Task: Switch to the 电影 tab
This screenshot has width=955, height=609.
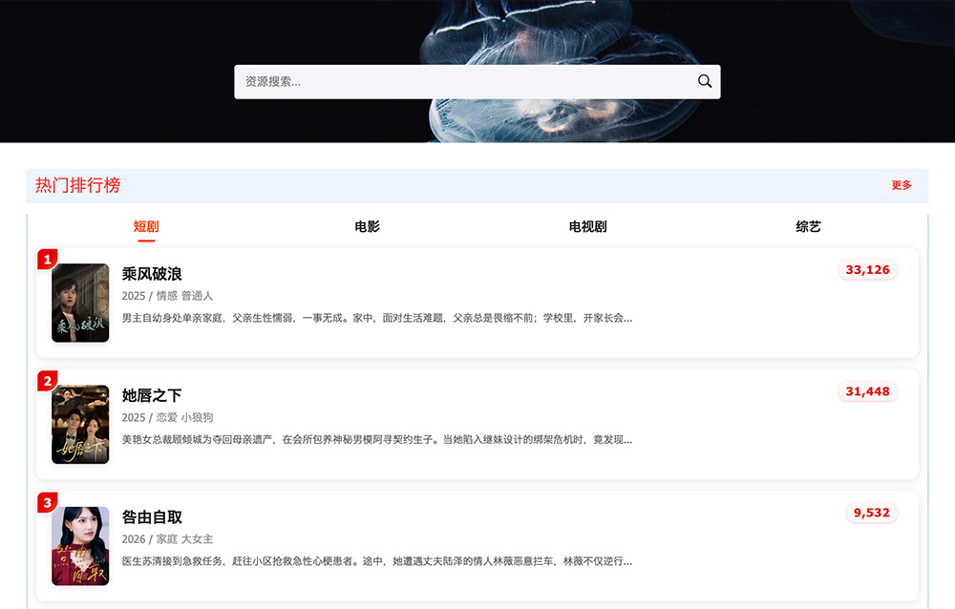Action: 366,226
